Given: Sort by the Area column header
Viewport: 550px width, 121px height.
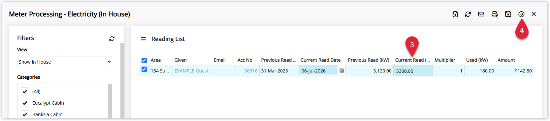Looking at the screenshot, I should pyautogui.click(x=156, y=60).
